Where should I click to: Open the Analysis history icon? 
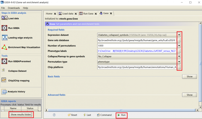tap(4, 91)
